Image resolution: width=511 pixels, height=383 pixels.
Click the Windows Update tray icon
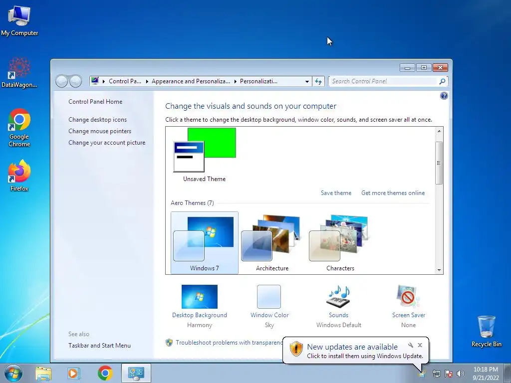[422, 374]
